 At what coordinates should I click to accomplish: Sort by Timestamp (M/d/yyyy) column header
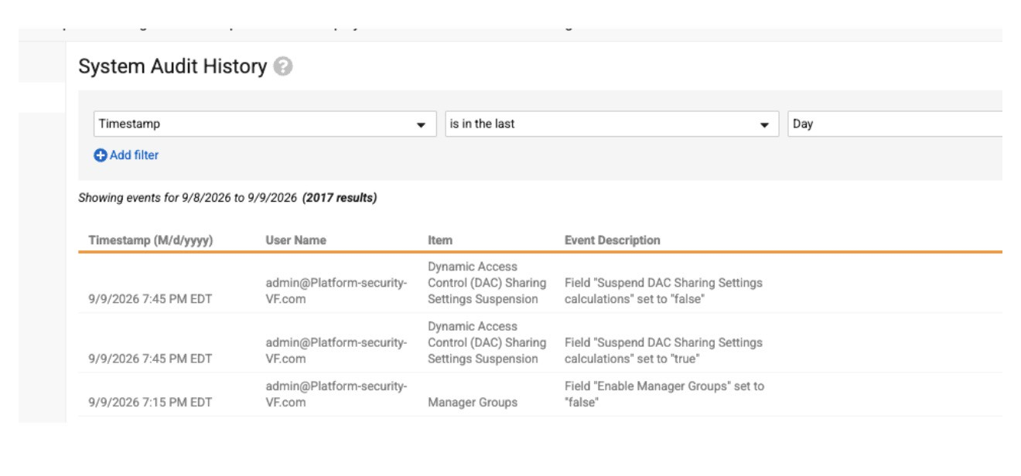(151, 240)
